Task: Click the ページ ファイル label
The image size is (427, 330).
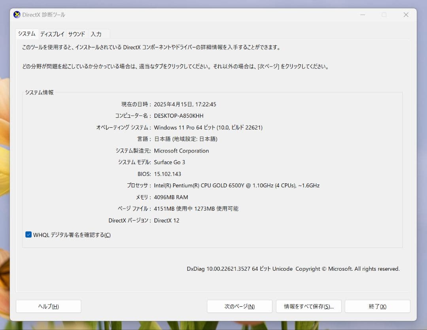Action: coord(134,209)
